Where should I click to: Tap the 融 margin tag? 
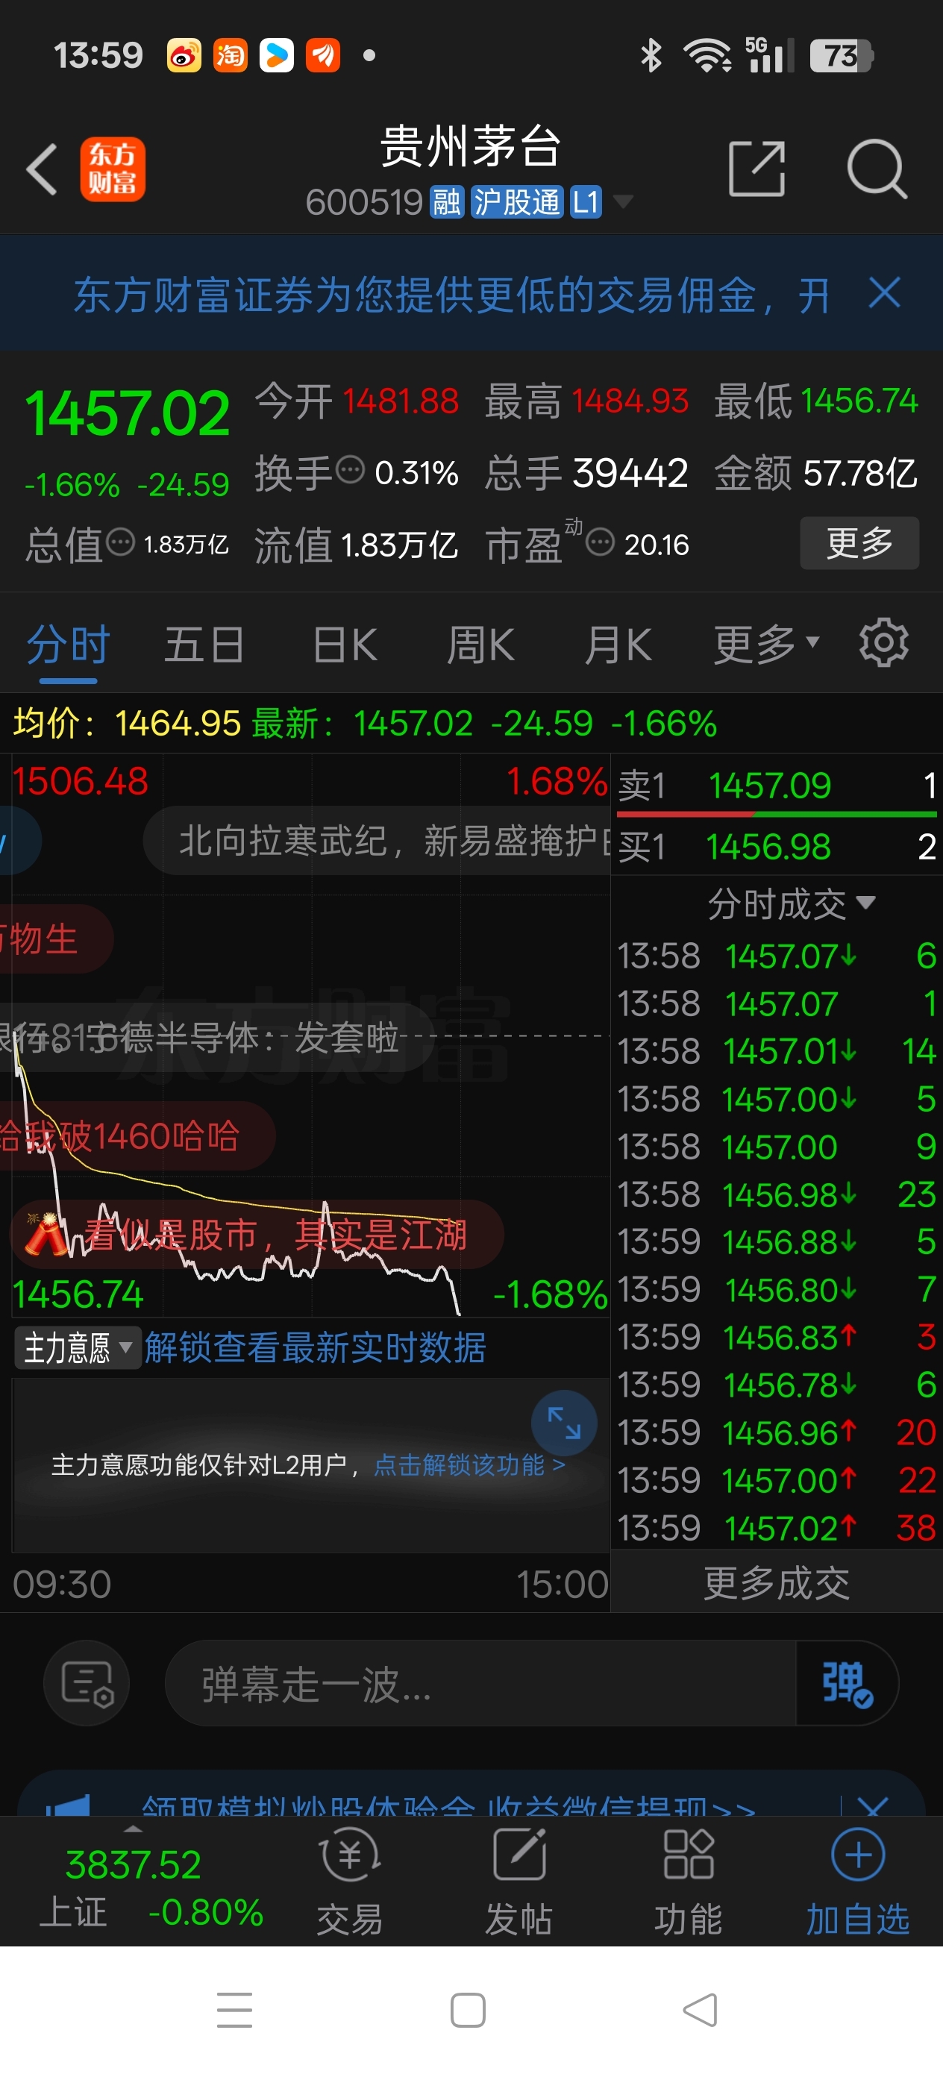click(447, 202)
